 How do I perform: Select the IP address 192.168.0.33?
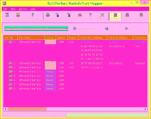(x=116, y=46)
